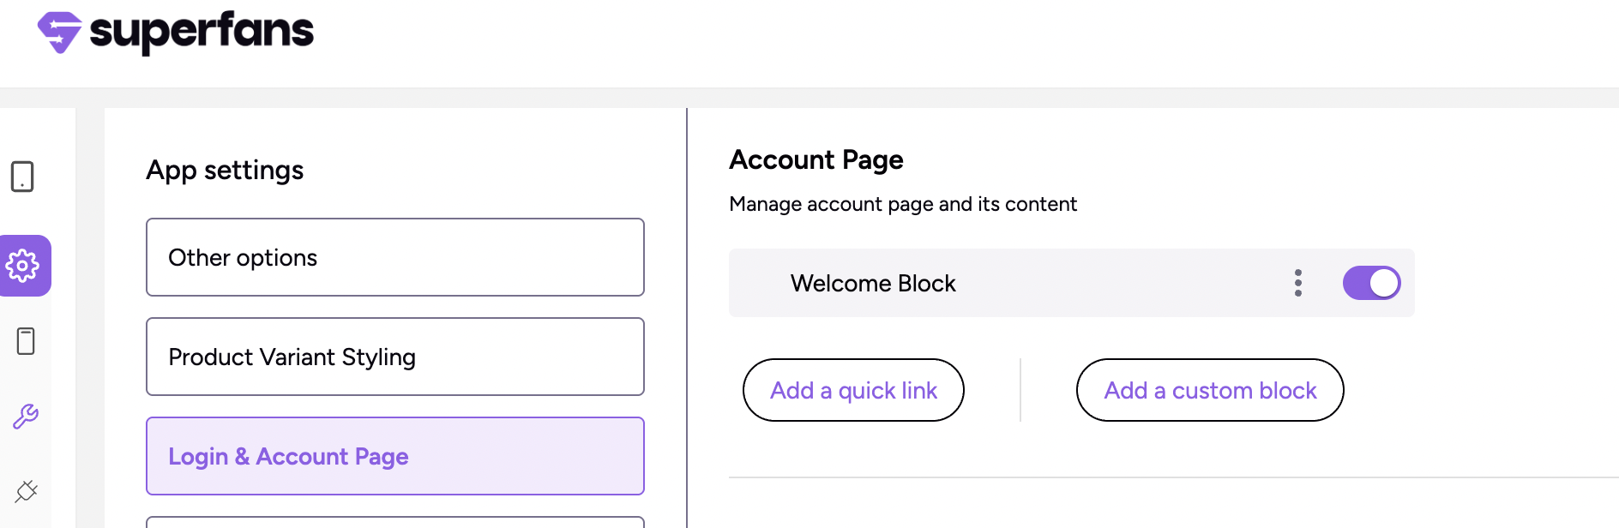Click the partially visible item below Login & Account Page

pyautogui.click(x=394, y=522)
